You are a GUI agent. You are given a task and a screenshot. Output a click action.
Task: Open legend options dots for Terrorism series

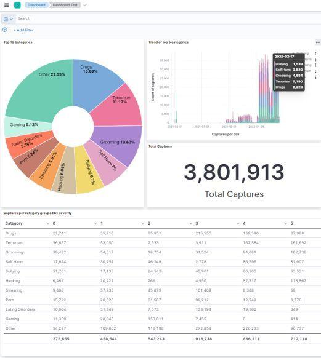(315, 71)
